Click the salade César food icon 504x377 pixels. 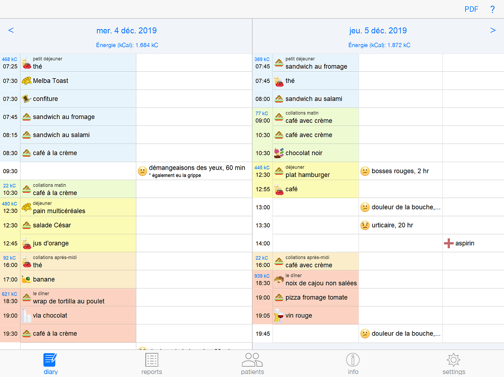27,226
